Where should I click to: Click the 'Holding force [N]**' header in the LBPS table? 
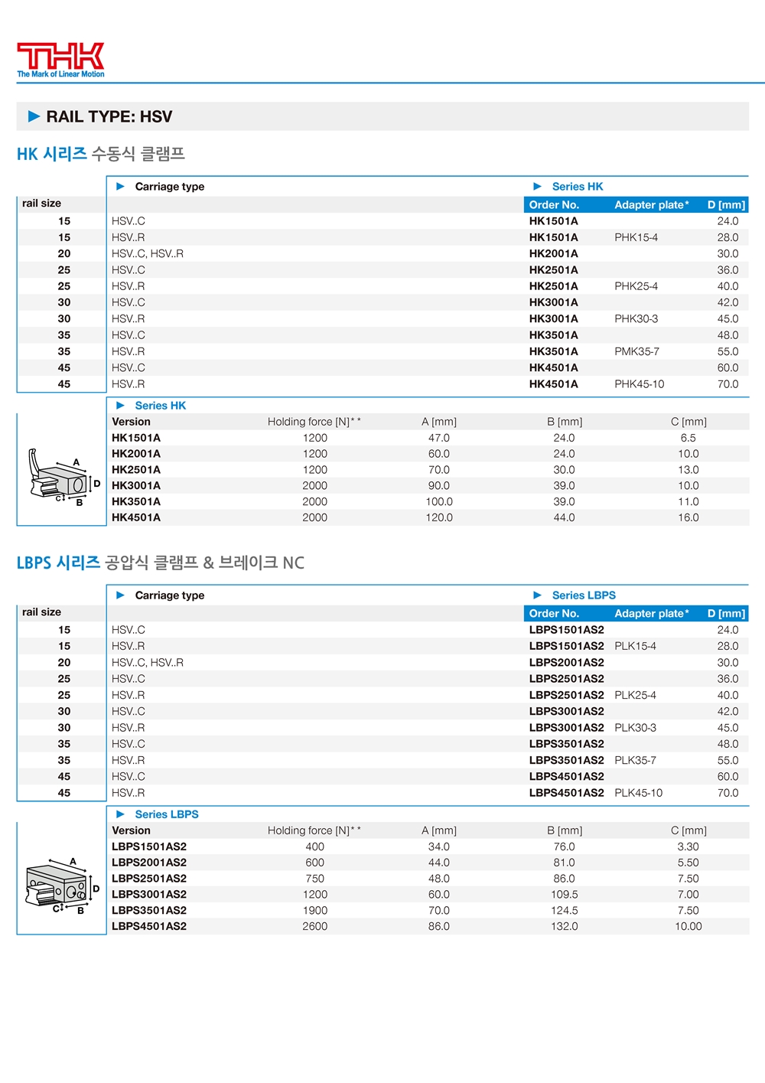tap(314, 830)
